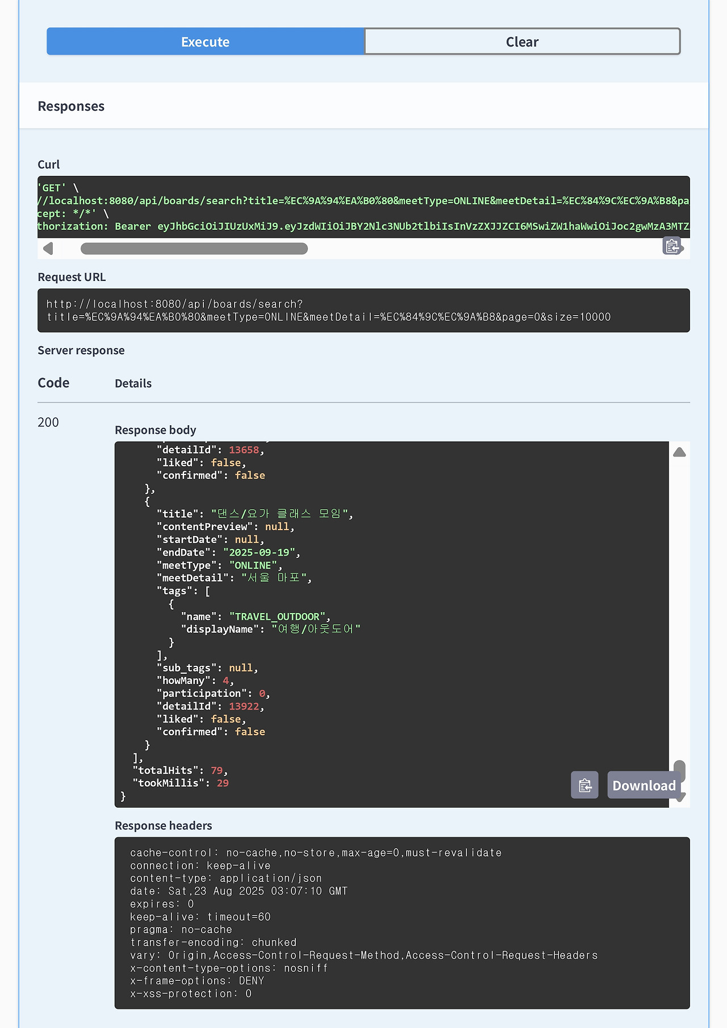Click the totalHits value 79

(x=216, y=770)
